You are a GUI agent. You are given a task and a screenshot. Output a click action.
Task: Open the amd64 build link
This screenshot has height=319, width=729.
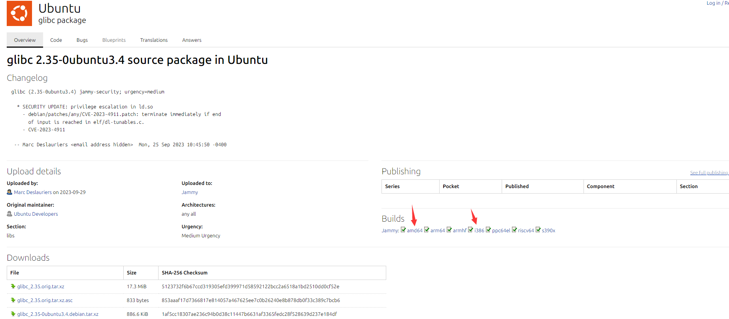[415, 231]
